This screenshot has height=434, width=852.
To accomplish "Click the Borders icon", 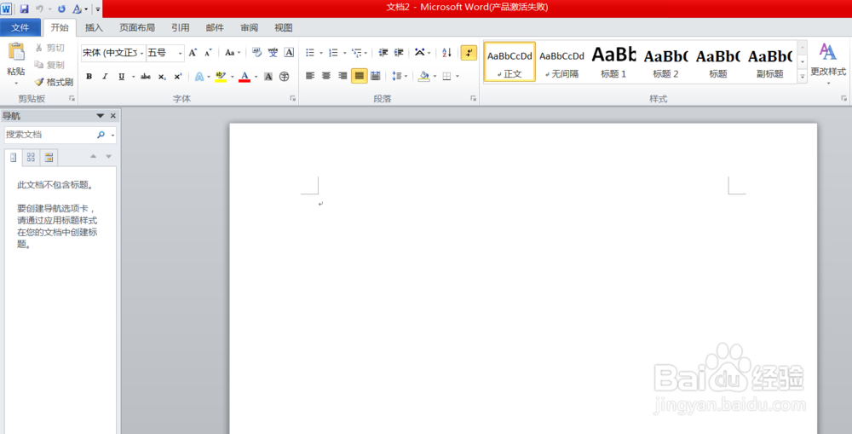I will (x=446, y=76).
